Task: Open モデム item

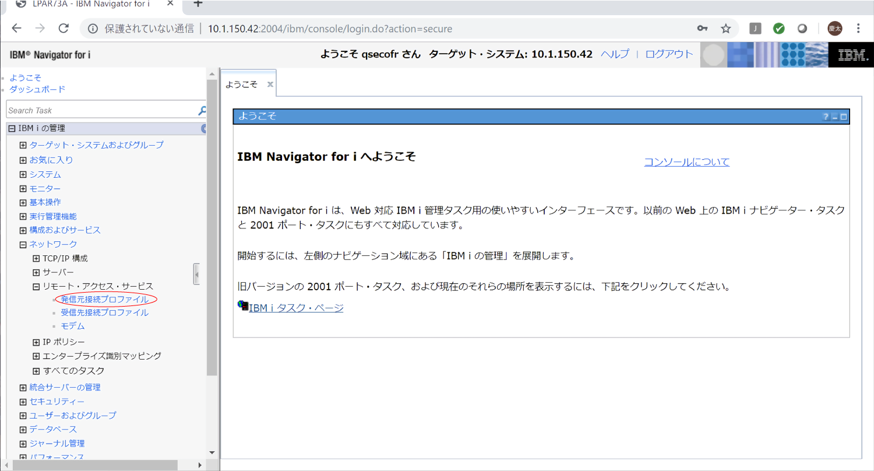Action: [73, 326]
